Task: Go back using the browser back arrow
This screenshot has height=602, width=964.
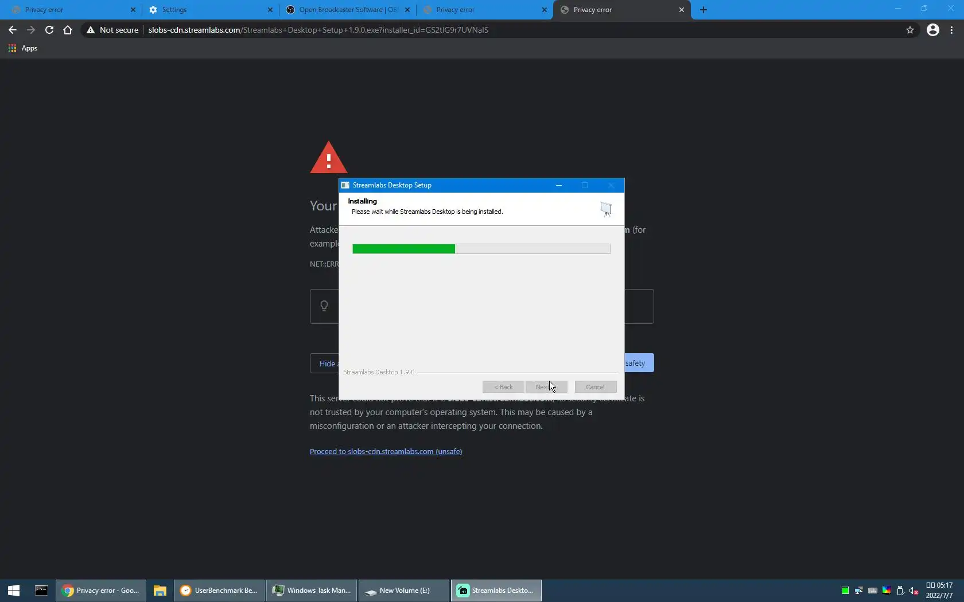Action: coord(13,30)
